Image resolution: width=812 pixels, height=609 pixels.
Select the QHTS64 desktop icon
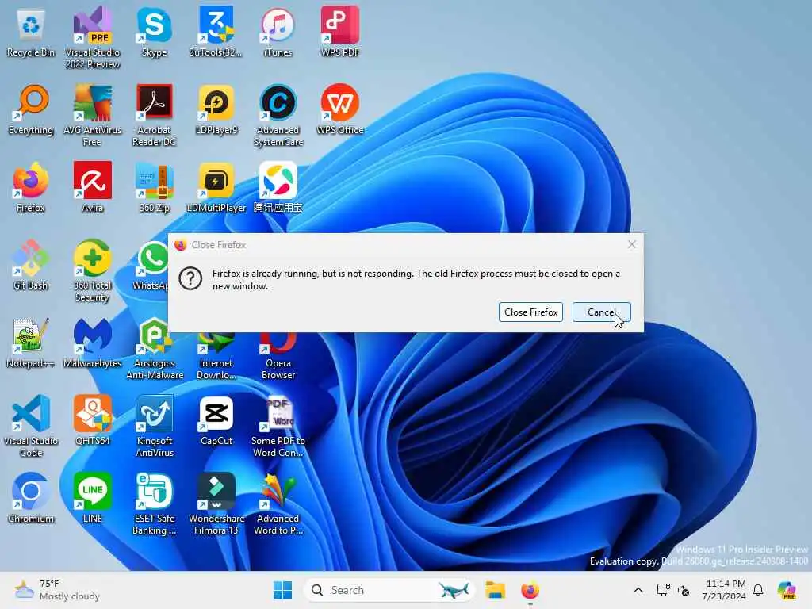pyautogui.click(x=93, y=422)
